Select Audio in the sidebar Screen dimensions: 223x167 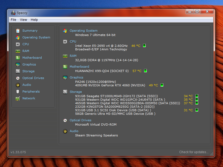(26, 85)
